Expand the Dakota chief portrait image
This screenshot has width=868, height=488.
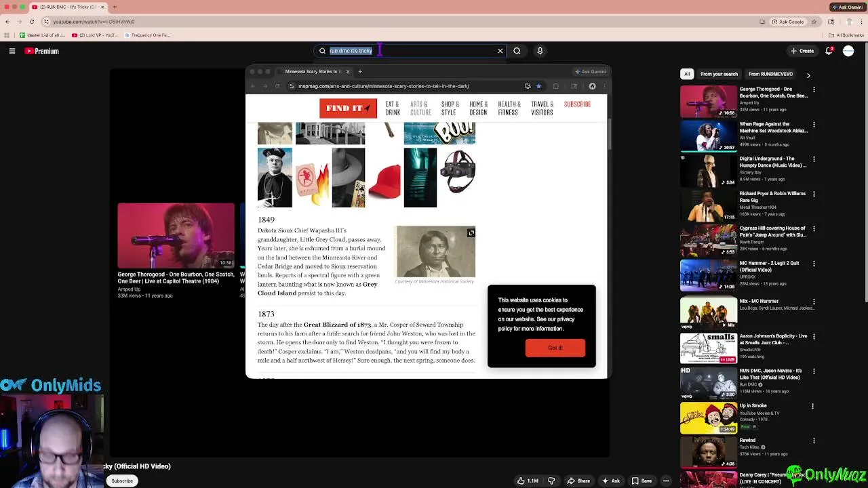471,233
